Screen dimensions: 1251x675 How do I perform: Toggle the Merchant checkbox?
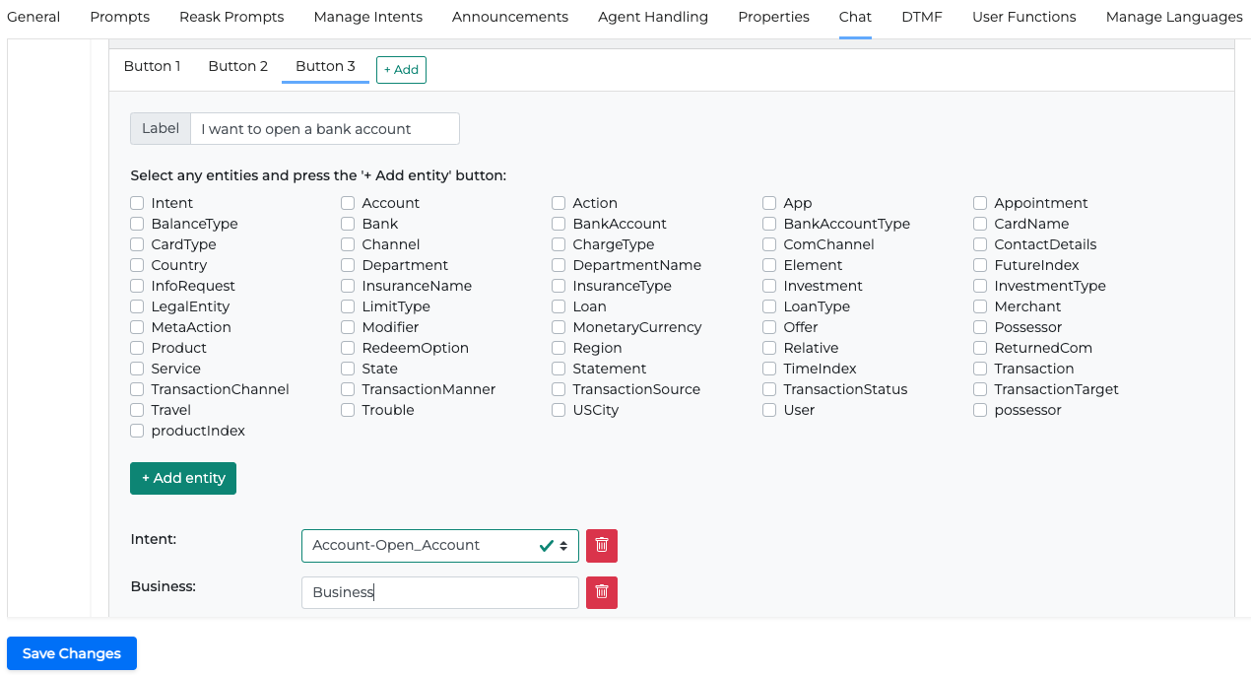click(x=980, y=306)
